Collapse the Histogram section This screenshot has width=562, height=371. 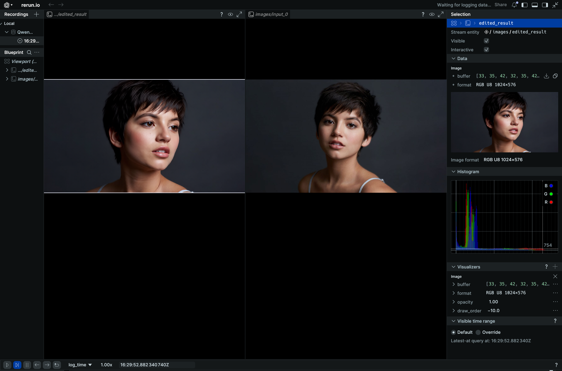coord(454,172)
